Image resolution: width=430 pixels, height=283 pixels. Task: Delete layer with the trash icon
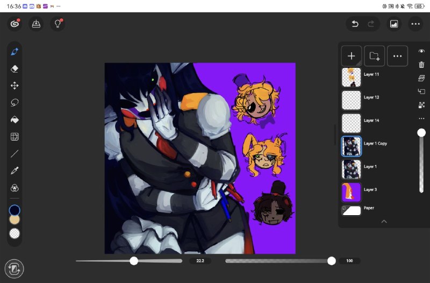421,65
